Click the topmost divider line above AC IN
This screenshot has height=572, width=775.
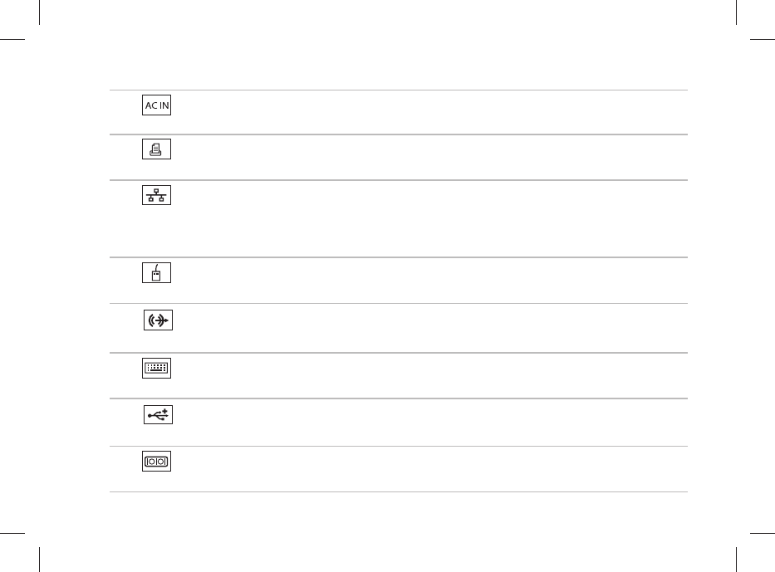point(399,90)
